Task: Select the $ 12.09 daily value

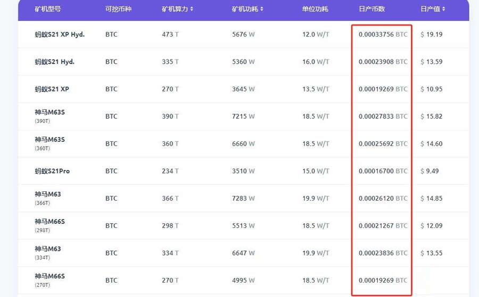Action: pyautogui.click(x=431, y=226)
